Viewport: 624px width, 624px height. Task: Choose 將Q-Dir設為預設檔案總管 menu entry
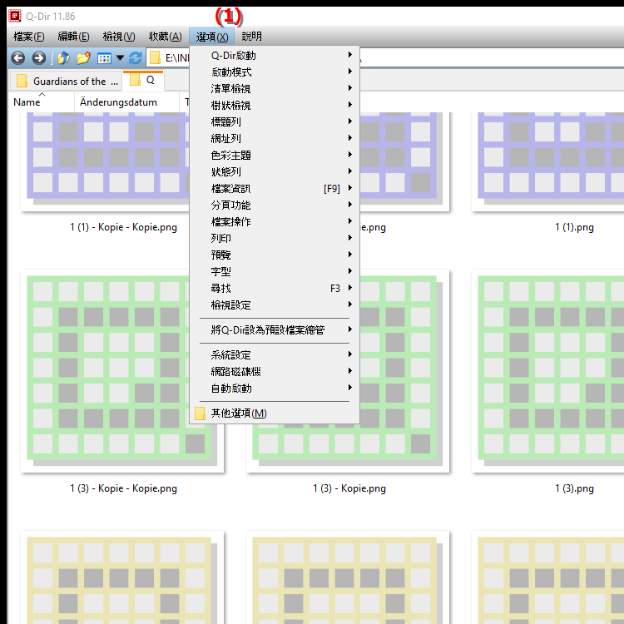coord(275,330)
